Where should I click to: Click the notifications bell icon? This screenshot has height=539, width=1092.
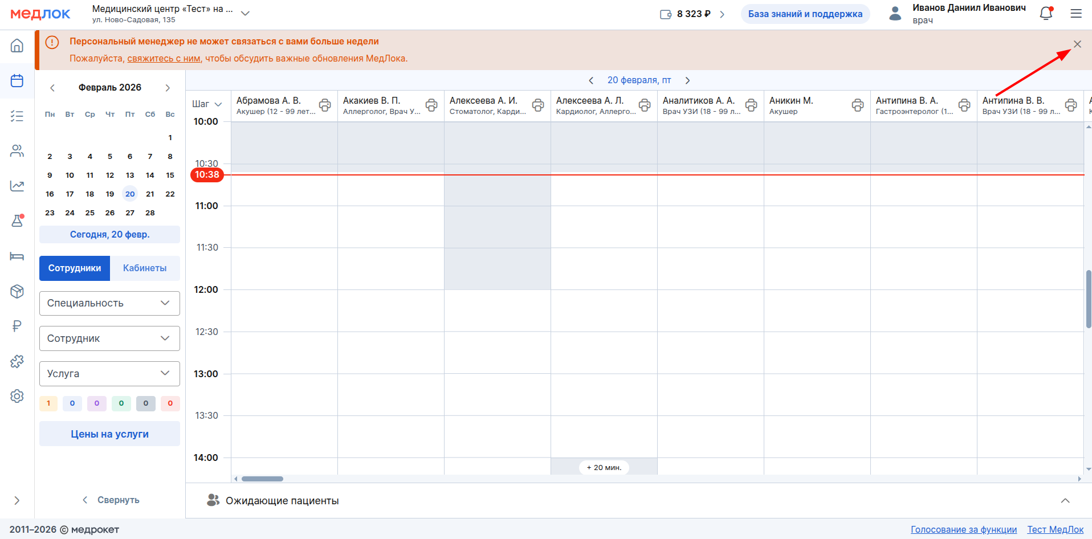1046,14
